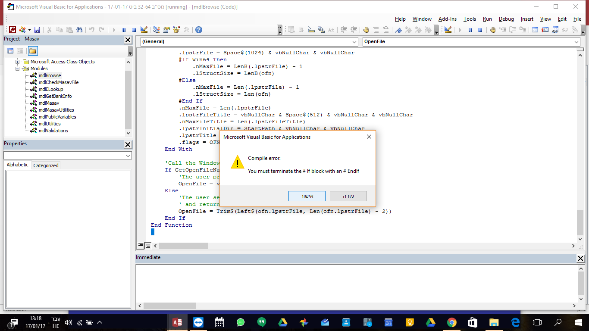Close the Immediate window panel

[581, 258]
